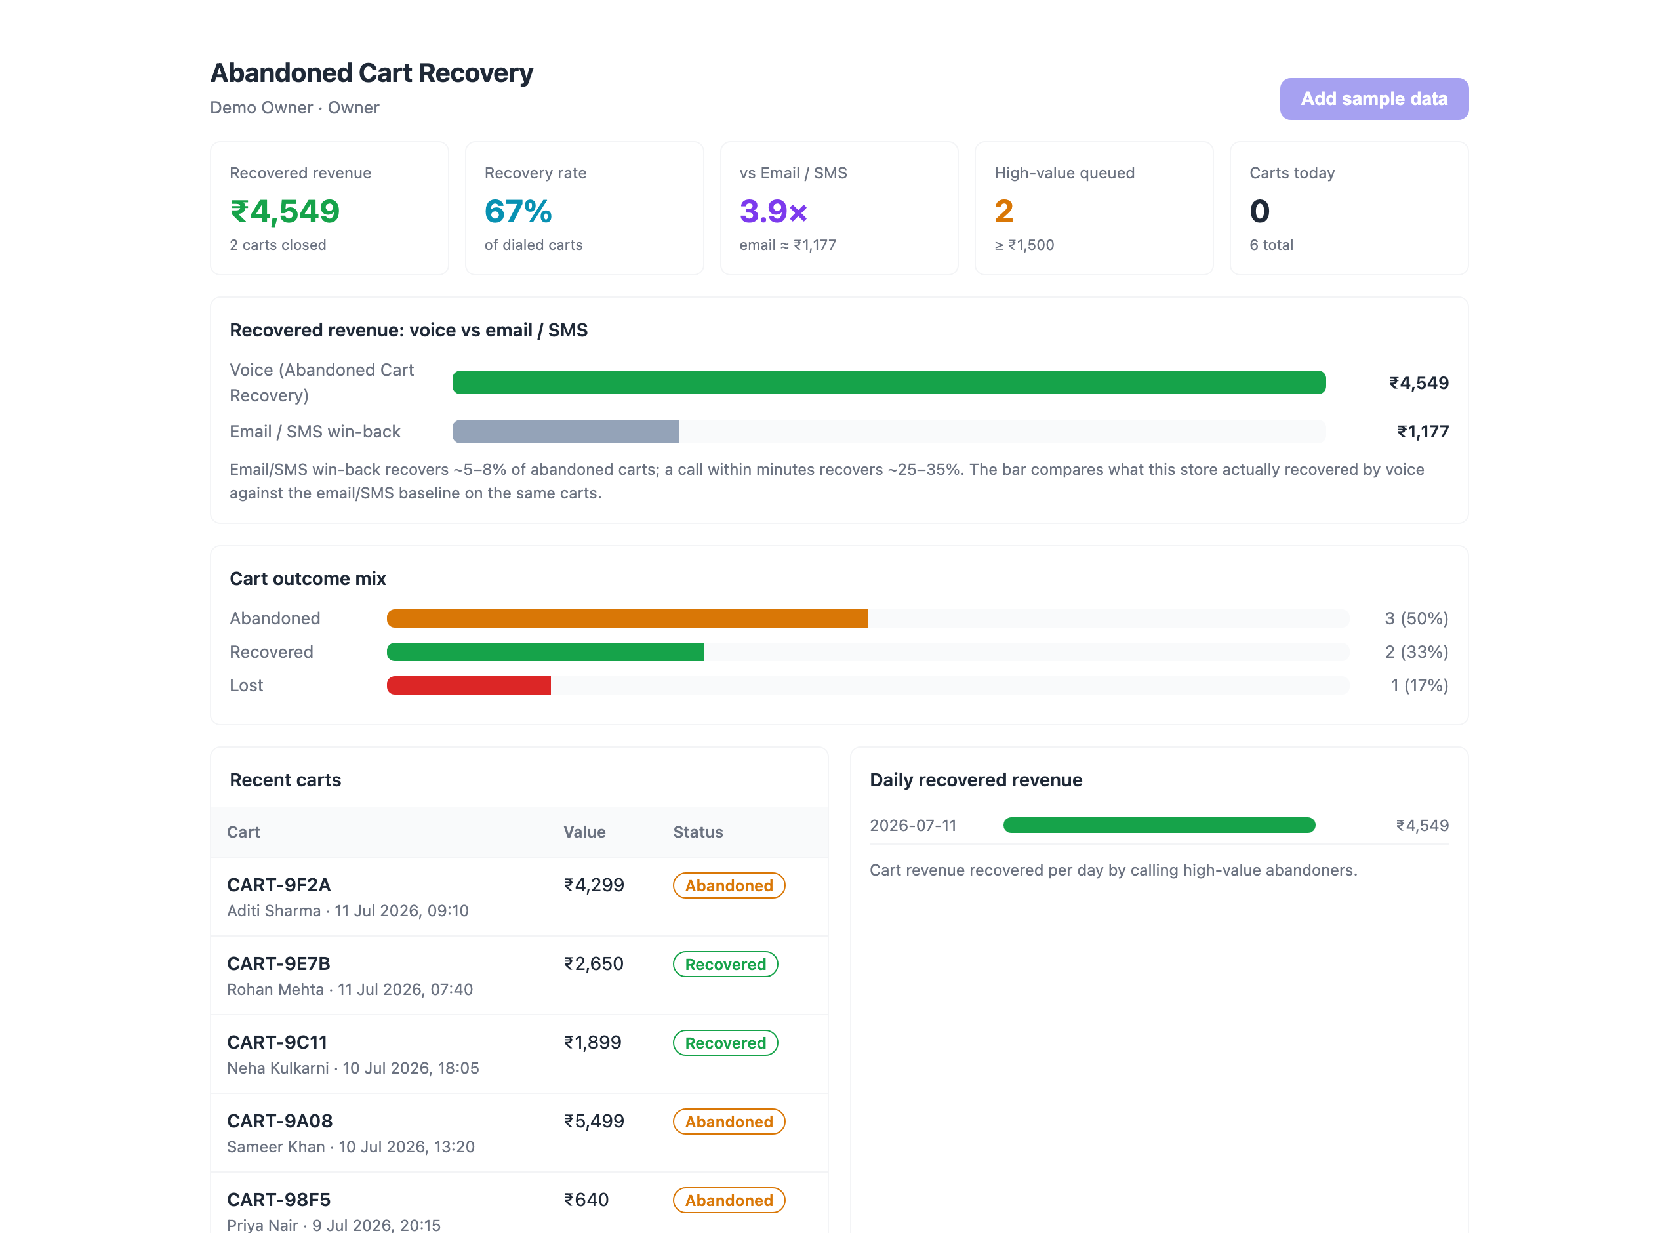Image resolution: width=1679 pixels, height=1233 pixels.
Task: Open cart CART-9A08
Action: (280, 1121)
